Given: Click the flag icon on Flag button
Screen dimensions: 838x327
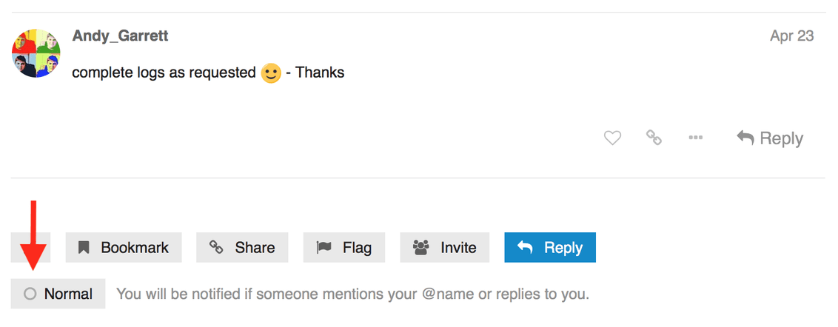Looking at the screenshot, I should click(324, 248).
